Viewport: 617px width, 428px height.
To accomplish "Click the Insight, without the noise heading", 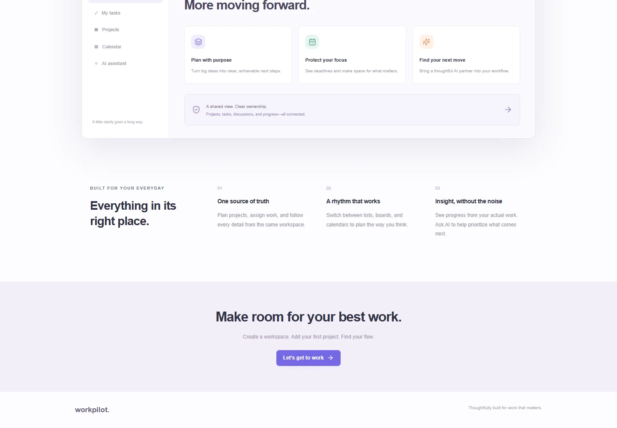I will [469, 201].
